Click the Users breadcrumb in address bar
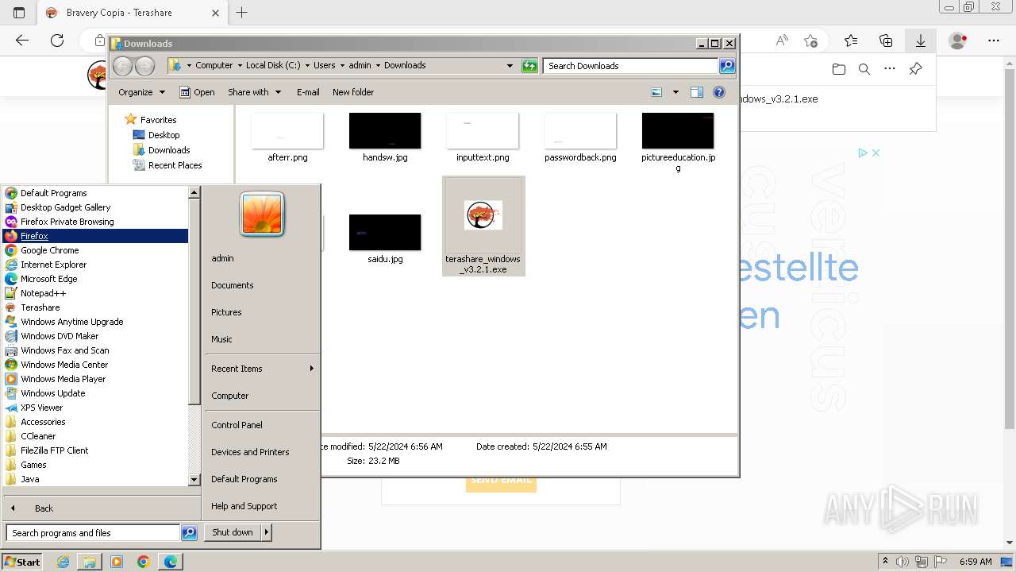Viewport: 1016px width, 572px height. (x=324, y=65)
